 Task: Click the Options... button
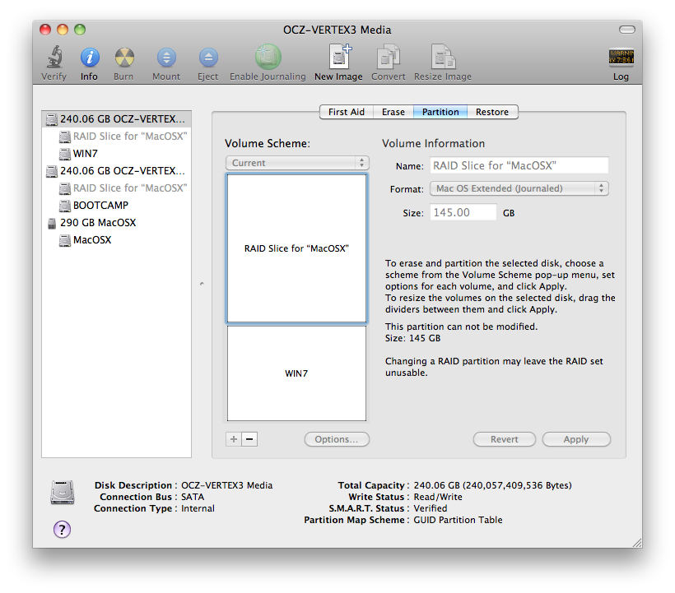pos(337,439)
